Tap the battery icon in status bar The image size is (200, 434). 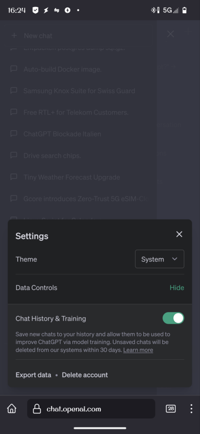tap(184, 11)
